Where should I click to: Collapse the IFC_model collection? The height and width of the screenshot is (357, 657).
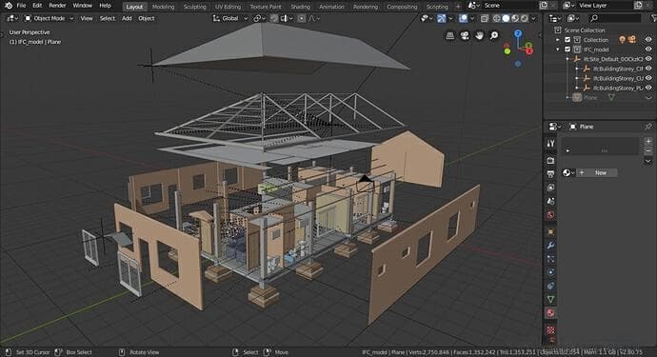click(x=558, y=50)
